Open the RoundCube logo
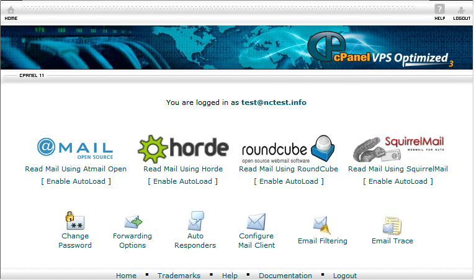The image size is (474, 280). [288, 149]
